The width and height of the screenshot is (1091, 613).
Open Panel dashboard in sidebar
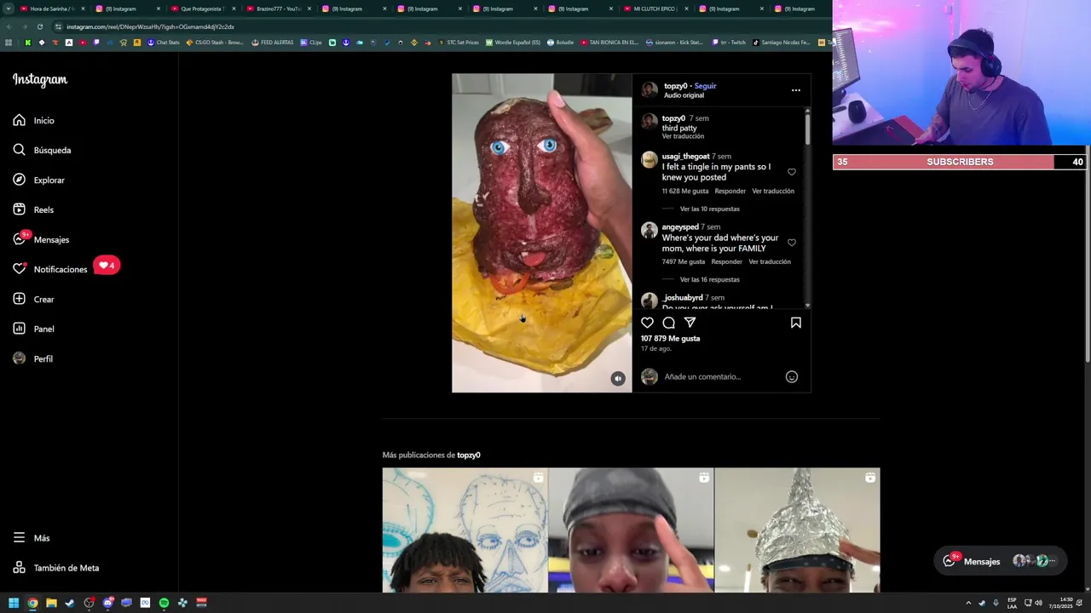33,329
